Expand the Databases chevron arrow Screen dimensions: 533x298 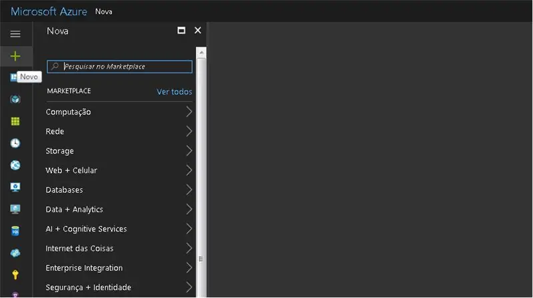[189, 190]
